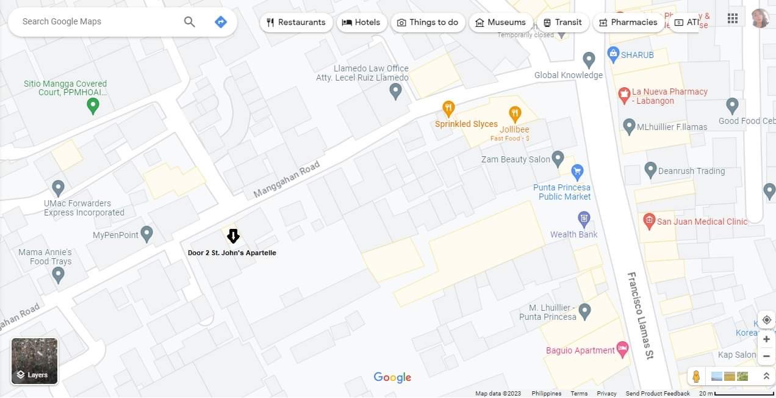This screenshot has height=398, width=776.
Task: Click the Jollibee restaurant marker
Action: coord(515,113)
